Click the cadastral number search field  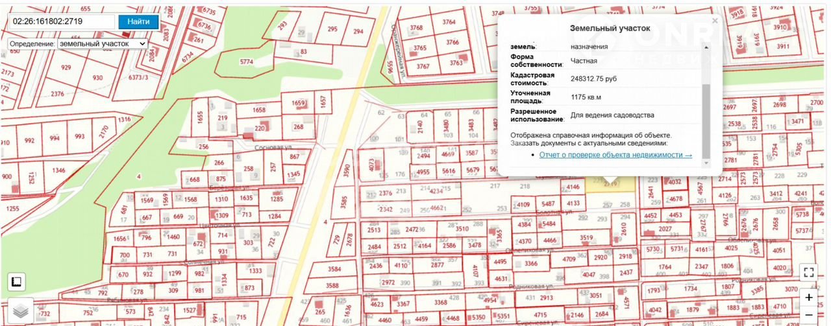[62, 21]
